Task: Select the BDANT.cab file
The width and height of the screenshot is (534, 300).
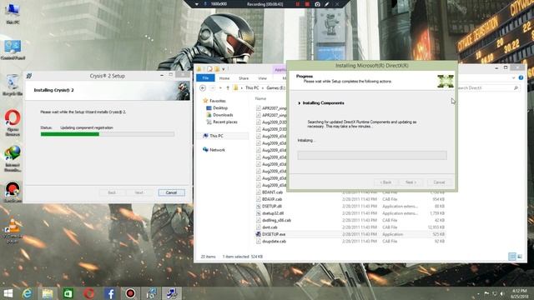Action: (x=273, y=192)
